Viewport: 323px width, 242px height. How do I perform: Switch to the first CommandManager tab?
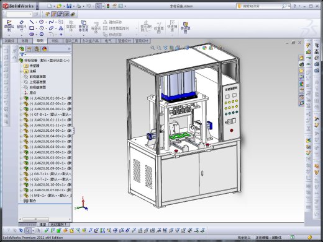(x=9, y=41)
